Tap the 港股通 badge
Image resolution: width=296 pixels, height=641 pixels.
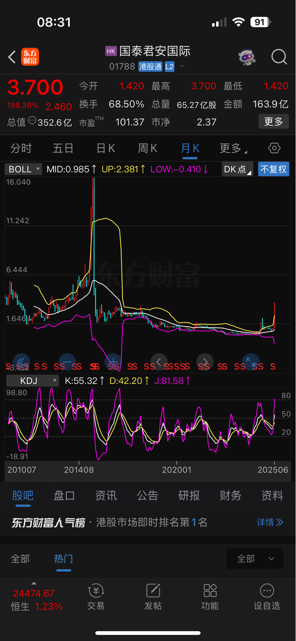[x=151, y=67]
